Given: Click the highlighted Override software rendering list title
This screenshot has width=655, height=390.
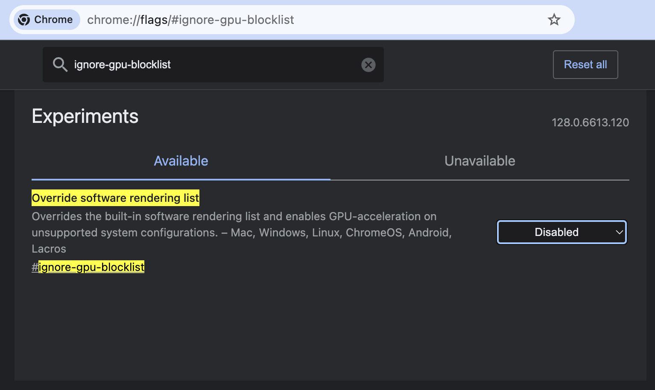Looking at the screenshot, I should (115, 198).
